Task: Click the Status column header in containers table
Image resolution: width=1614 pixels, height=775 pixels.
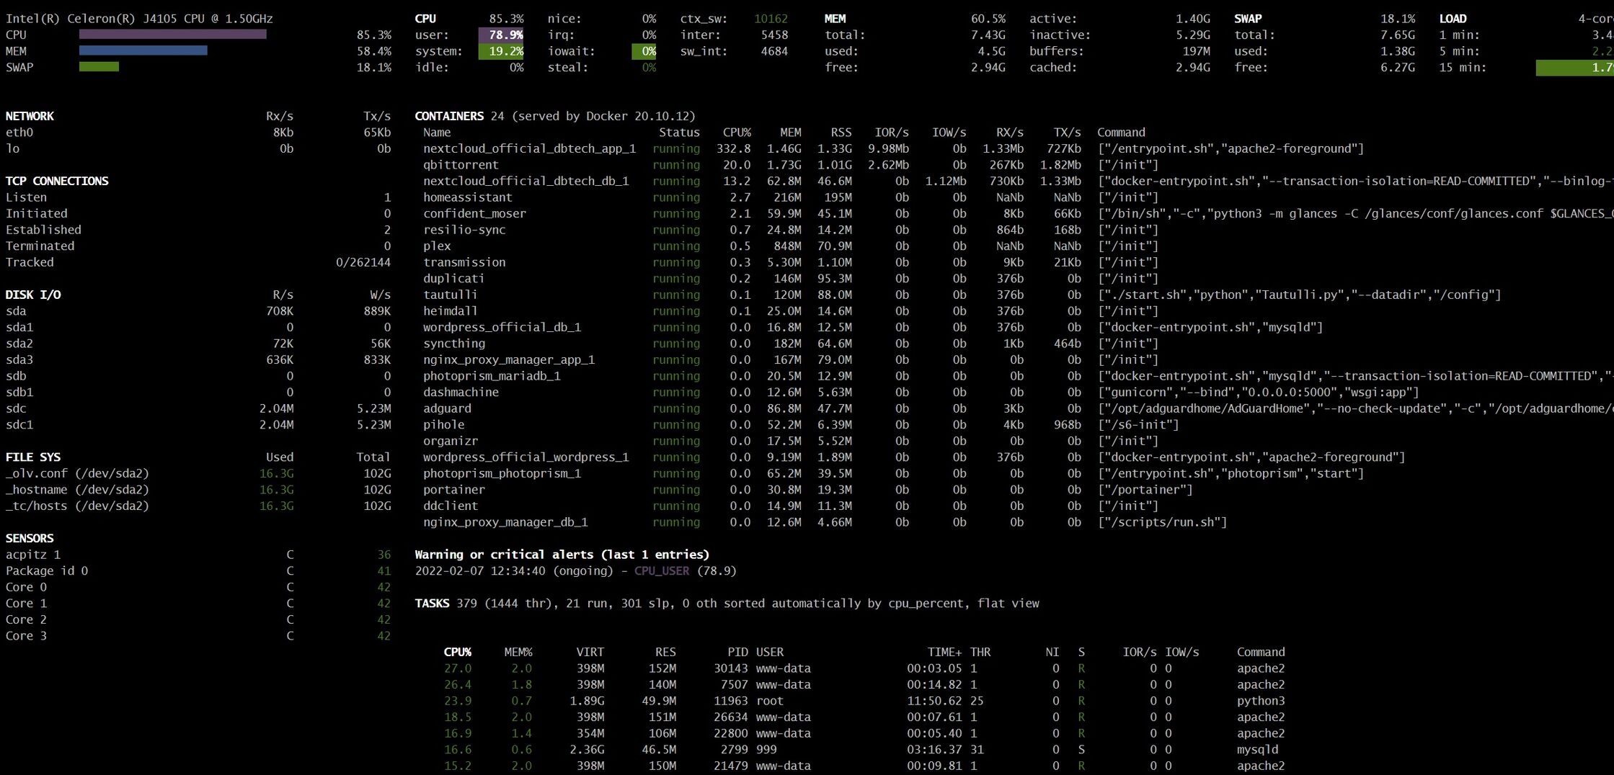Action: pos(679,133)
